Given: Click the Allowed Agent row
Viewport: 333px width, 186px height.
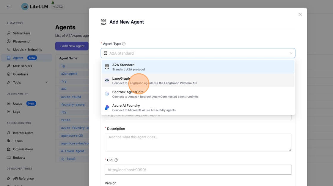Looking at the screenshot, I should [x=73, y=151].
